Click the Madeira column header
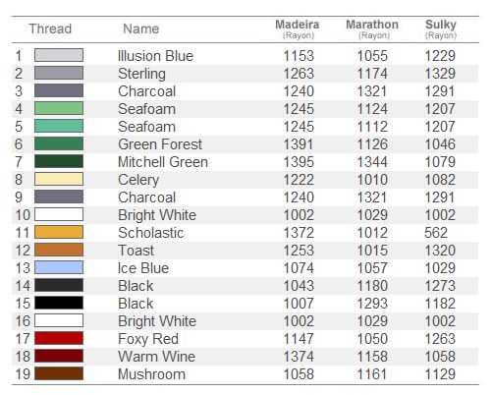Screen dimensions: 491x395 [298, 28]
